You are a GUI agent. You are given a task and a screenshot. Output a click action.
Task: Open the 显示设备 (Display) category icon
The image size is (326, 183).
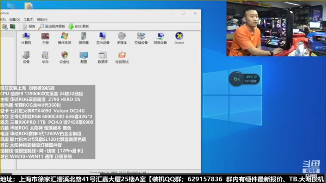click(x=103, y=38)
